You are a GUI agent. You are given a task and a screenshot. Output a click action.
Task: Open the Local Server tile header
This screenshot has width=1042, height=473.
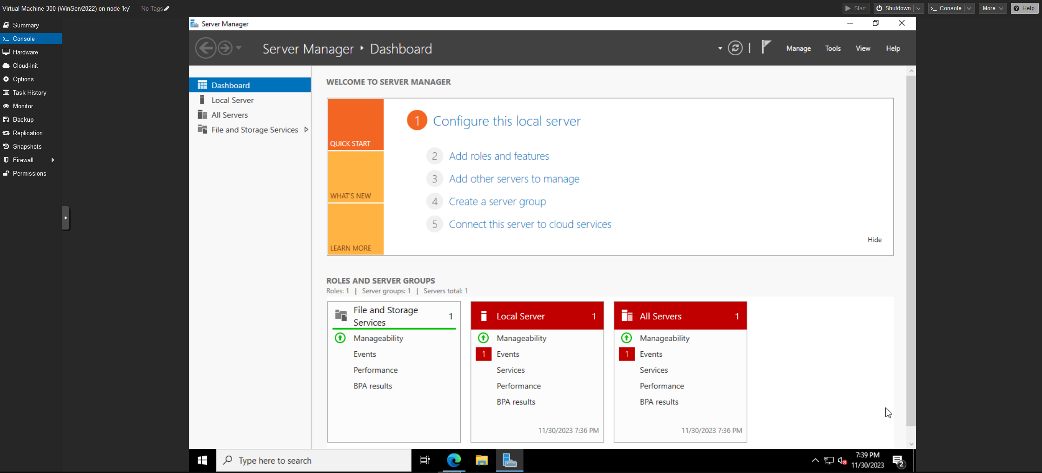pyautogui.click(x=537, y=316)
